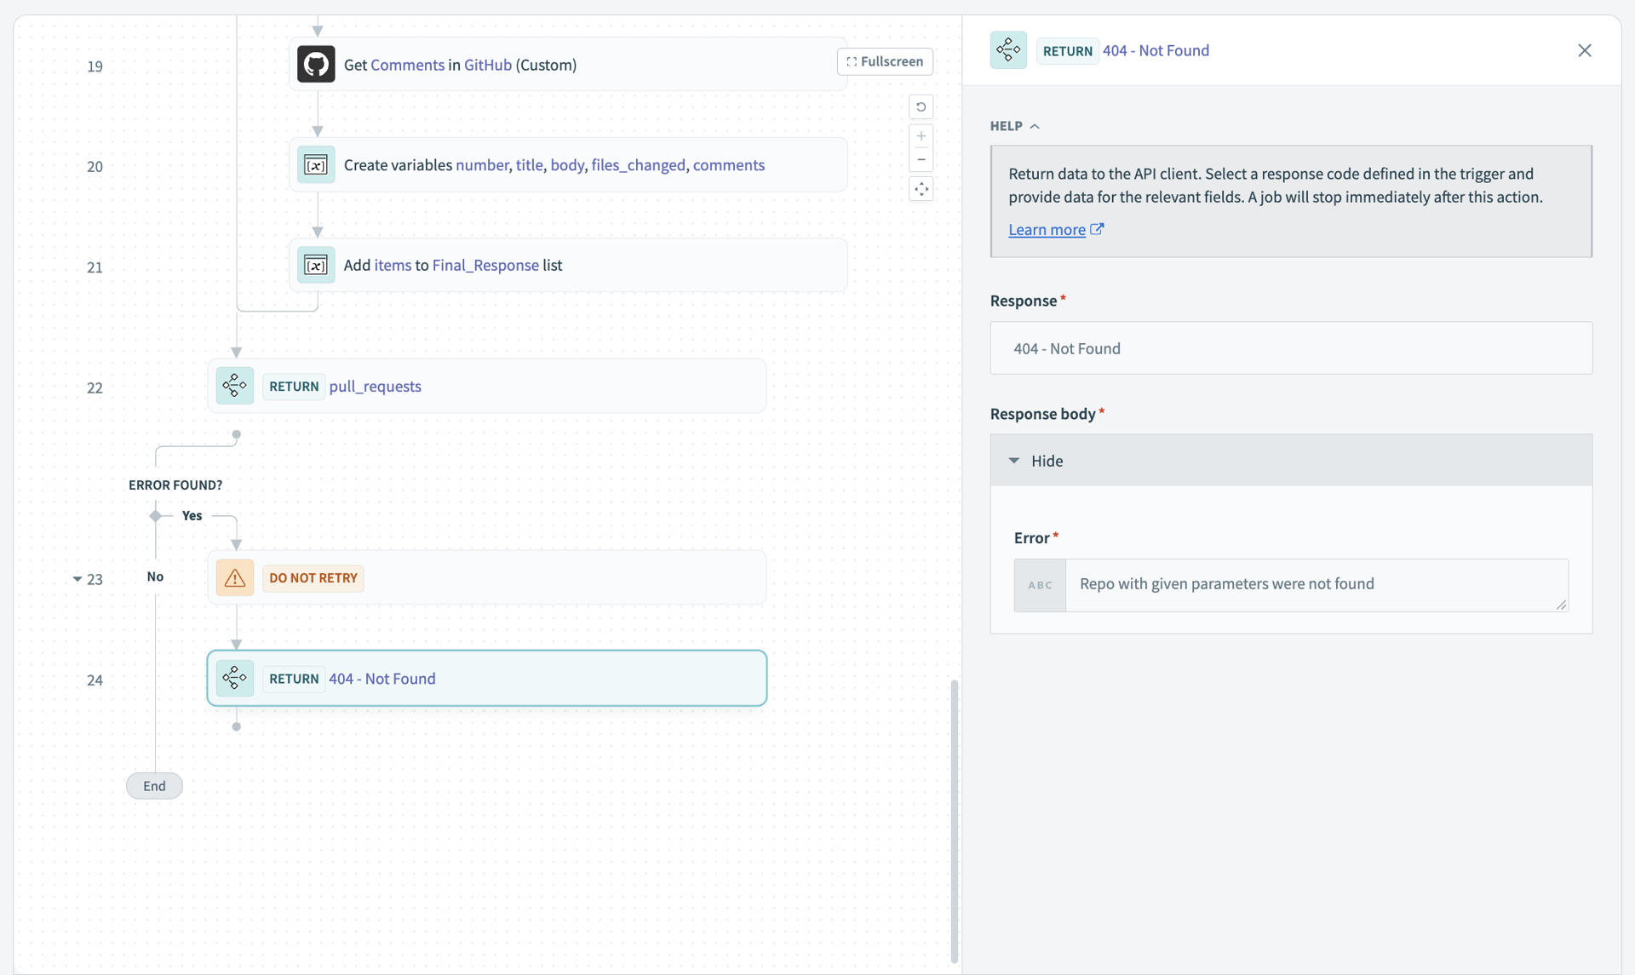Open the Response code dropdown
Viewport: 1635px width, 975px height.
pos(1290,348)
